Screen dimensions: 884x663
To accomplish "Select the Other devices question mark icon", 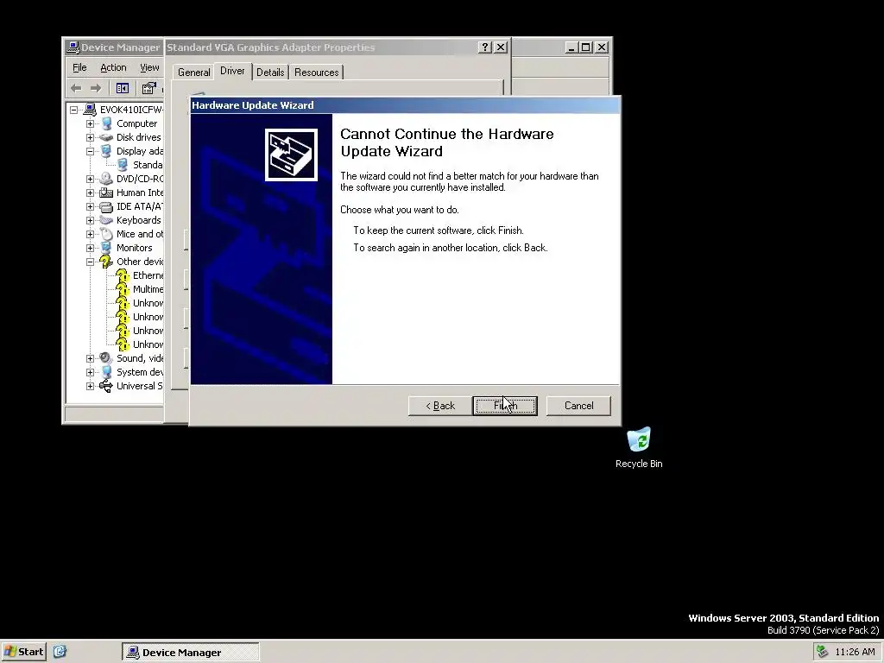I will (x=106, y=262).
